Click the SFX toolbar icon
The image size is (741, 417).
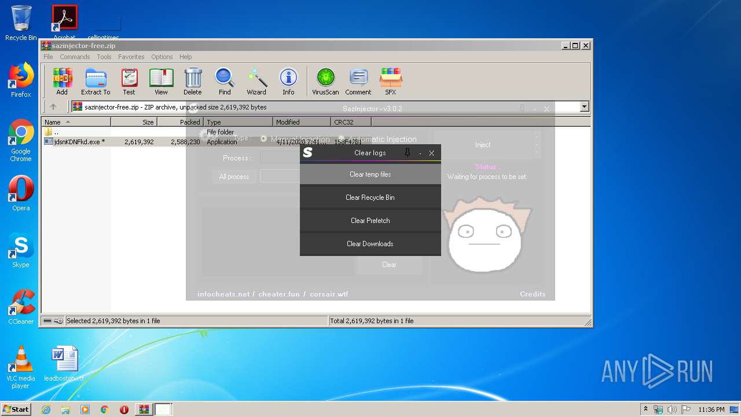point(391,82)
